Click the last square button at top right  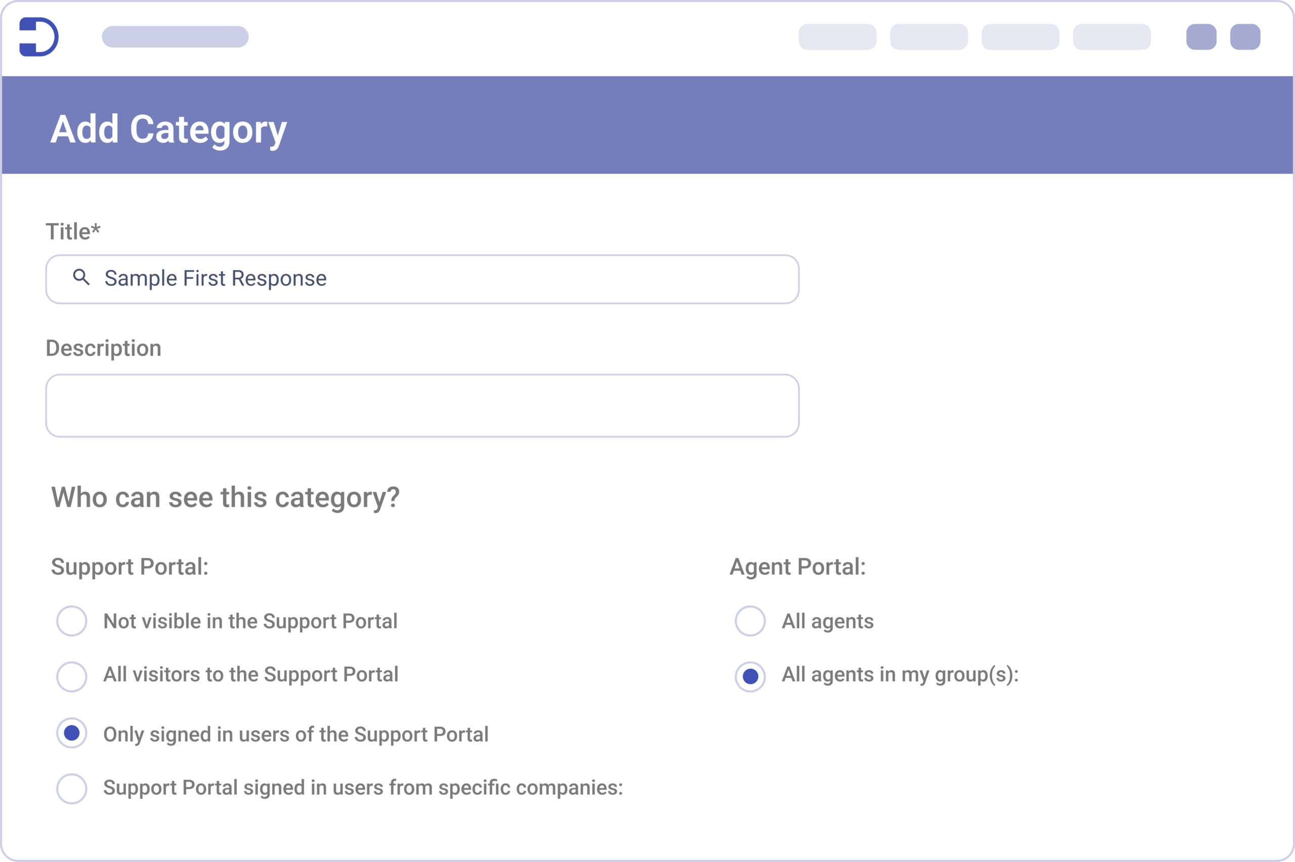click(x=1245, y=37)
